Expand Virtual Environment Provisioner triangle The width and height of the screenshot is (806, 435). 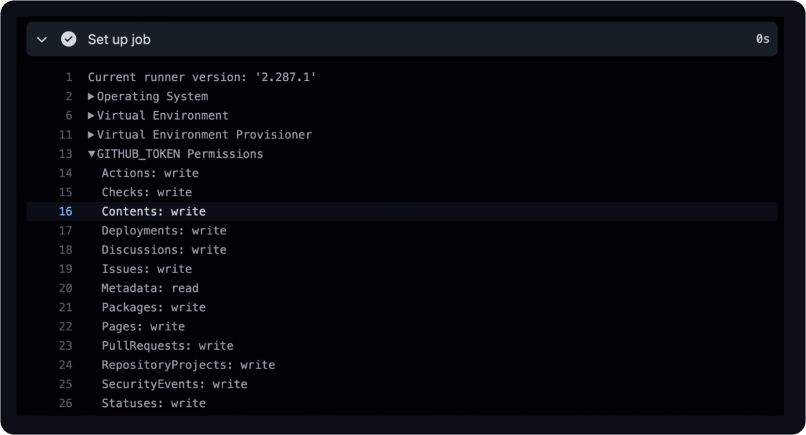[x=91, y=135]
